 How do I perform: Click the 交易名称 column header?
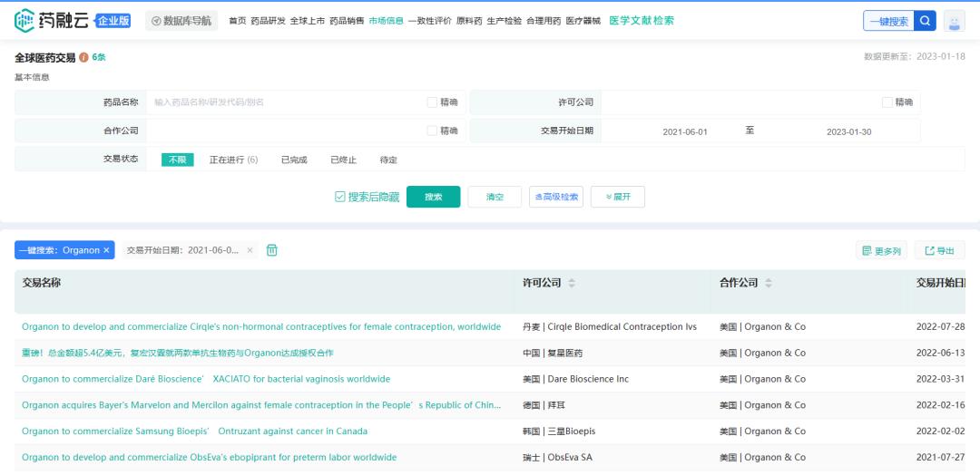click(x=41, y=283)
